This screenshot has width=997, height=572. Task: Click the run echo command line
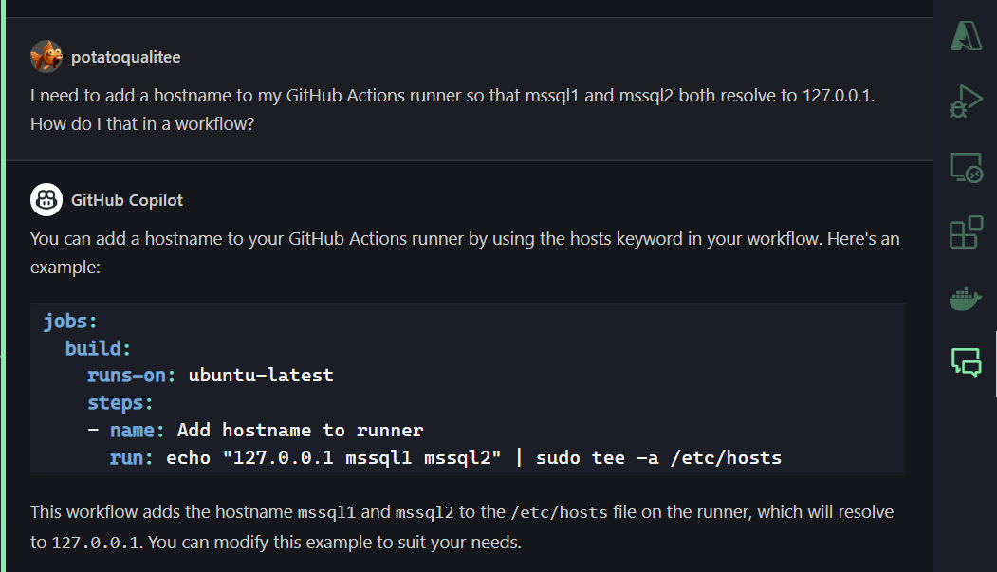point(446,457)
